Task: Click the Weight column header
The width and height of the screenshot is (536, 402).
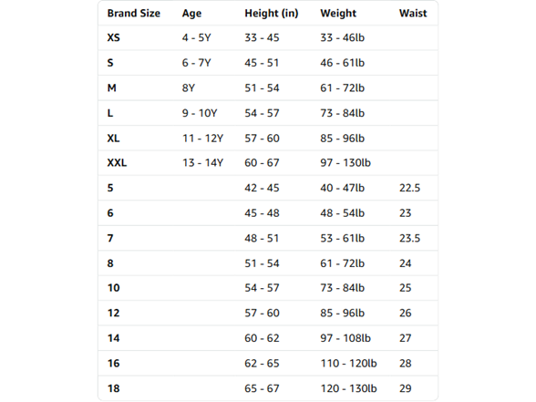Action: [338, 14]
